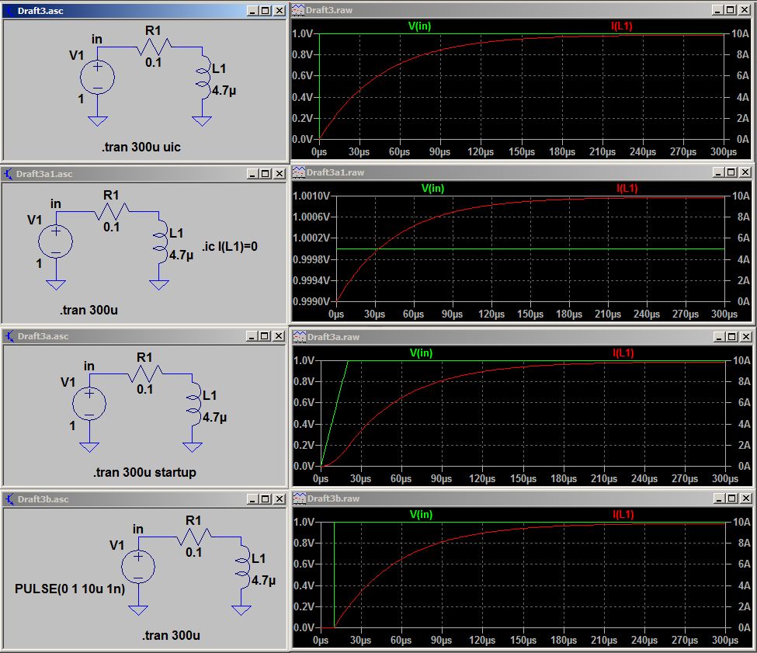757x653 pixels.
Task: Select inductor symbol in Draft3b.asc
Action: (x=242, y=567)
